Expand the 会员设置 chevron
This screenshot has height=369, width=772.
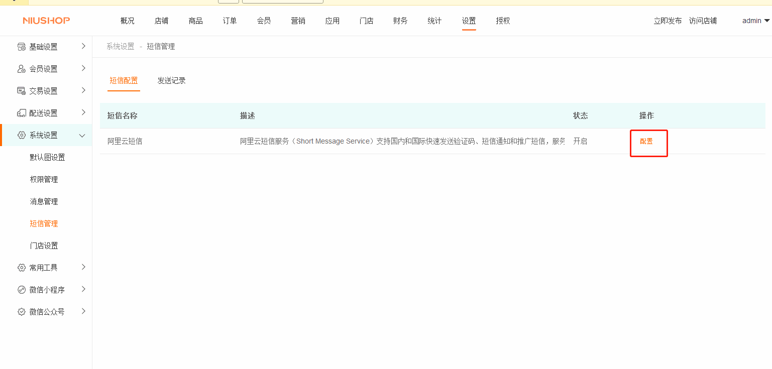tap(83, 68)
